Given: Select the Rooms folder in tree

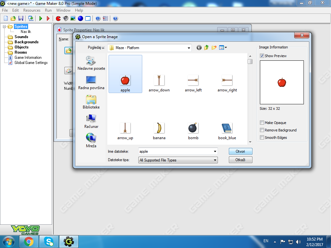Looking at the screenshot, I should click(21, 52).
